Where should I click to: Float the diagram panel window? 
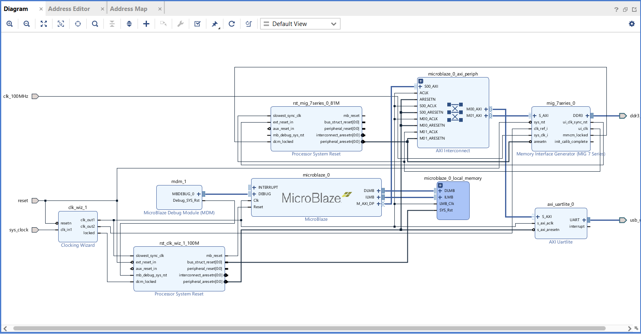tap(634, 9)
